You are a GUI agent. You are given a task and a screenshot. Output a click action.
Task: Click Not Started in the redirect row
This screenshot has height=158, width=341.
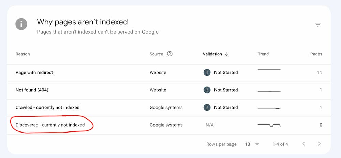[x=226, y=73]
